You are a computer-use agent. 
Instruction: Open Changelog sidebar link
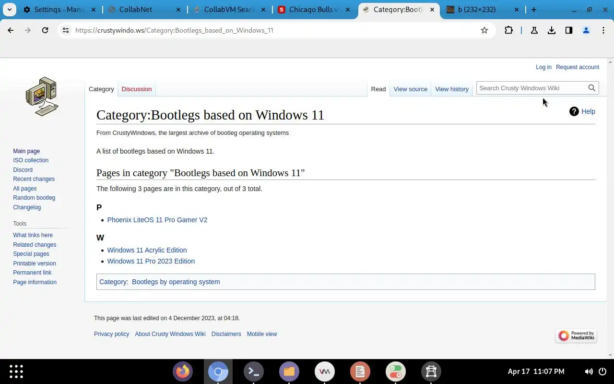point(27,207)
